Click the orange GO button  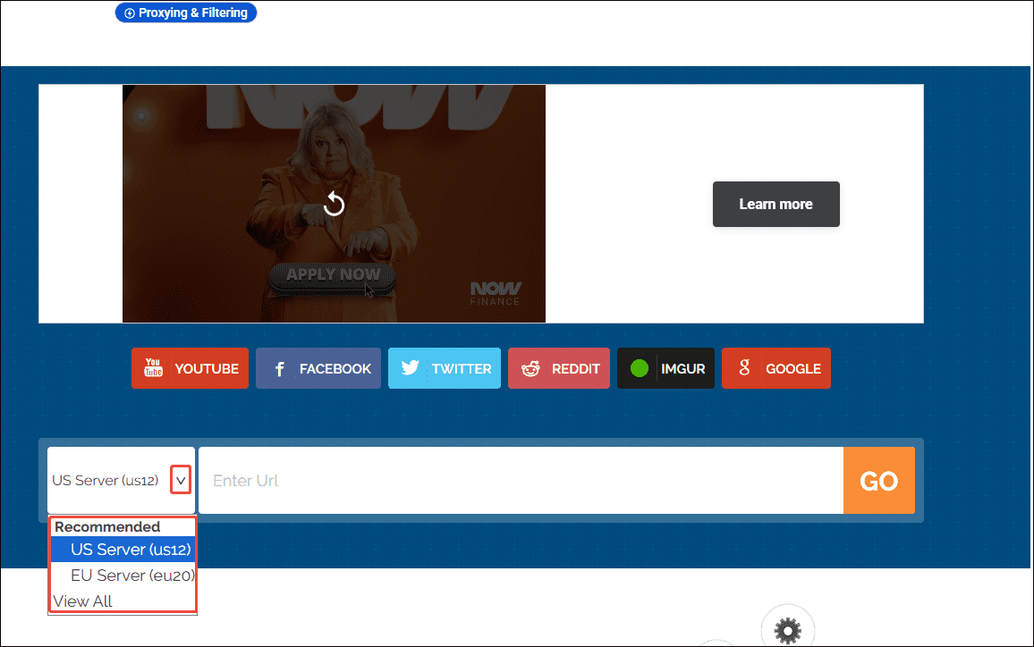point(879,480)
